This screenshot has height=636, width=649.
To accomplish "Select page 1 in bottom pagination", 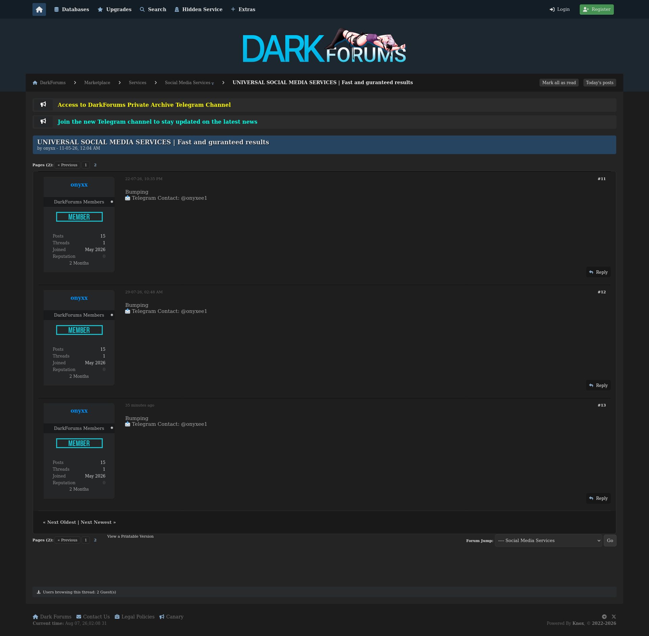I will click(86, 540).
